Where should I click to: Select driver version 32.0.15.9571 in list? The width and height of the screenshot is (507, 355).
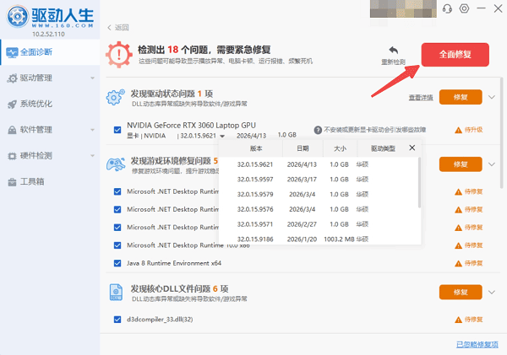click(319, 224)
